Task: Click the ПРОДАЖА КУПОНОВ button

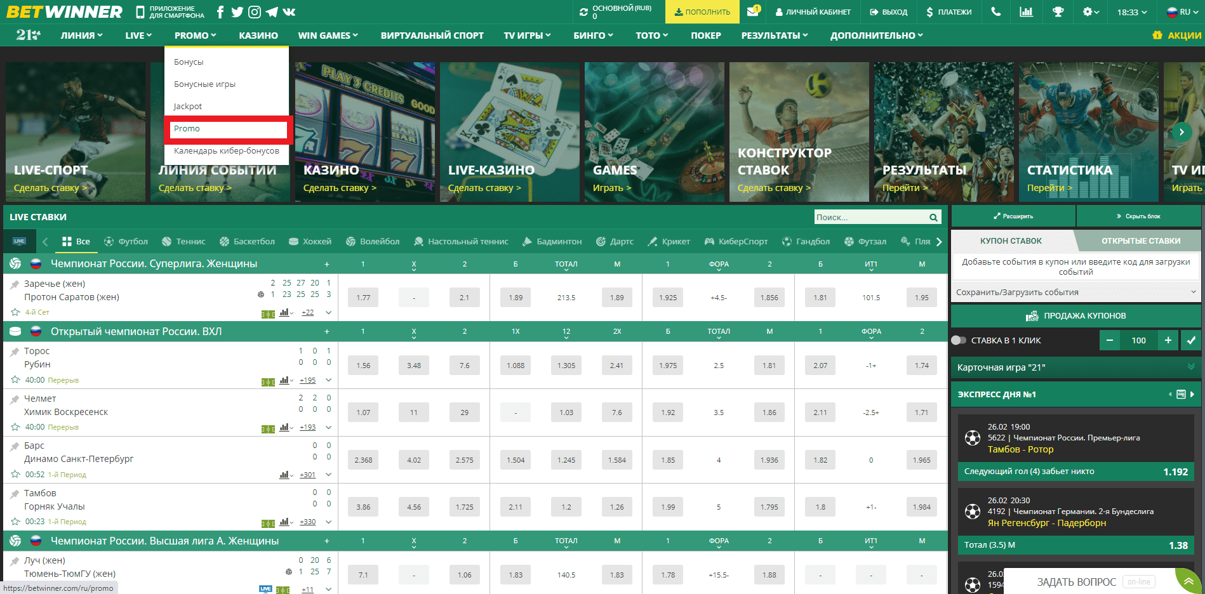Action: (x=1075, y=316)
